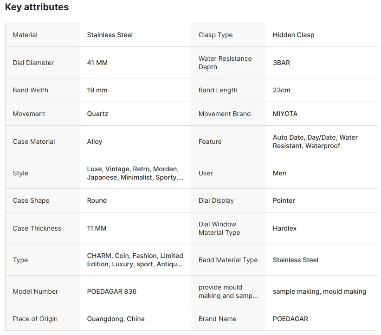Select the 23cm band length value

coord(281,90)
